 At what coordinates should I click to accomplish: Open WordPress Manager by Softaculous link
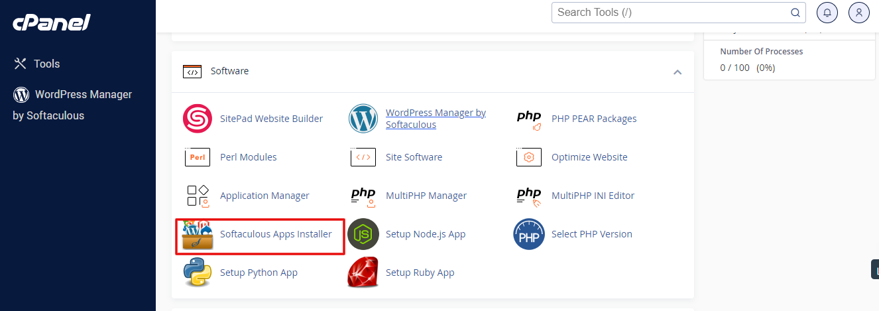click(x=436, y=119)
